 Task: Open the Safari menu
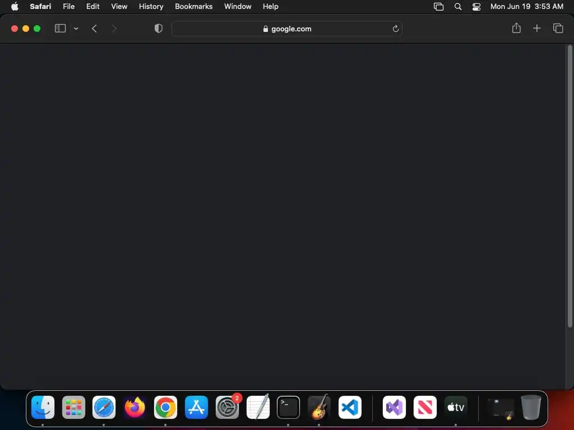(x=40, y=6)
